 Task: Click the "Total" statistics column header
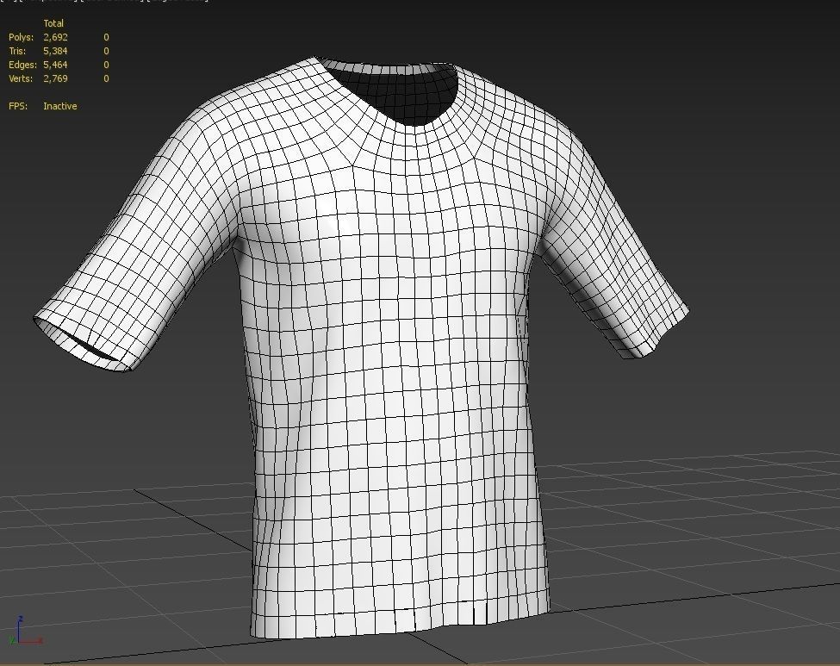53,23
